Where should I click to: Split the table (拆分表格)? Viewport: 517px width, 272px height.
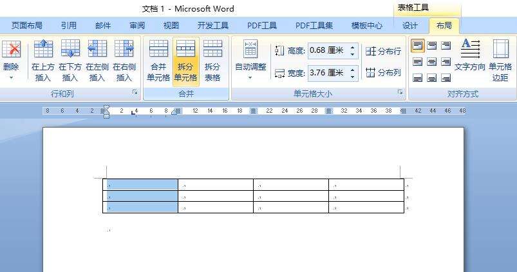click(x=212, y=60)
